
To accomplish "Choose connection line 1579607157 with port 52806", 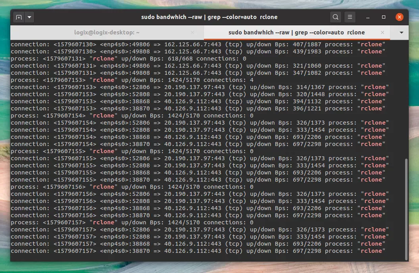I will tap(200, 230).
